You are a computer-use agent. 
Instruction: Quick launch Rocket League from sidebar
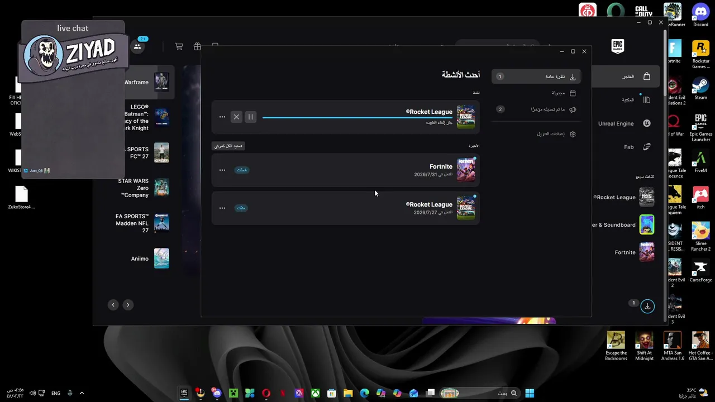(624, 197)
